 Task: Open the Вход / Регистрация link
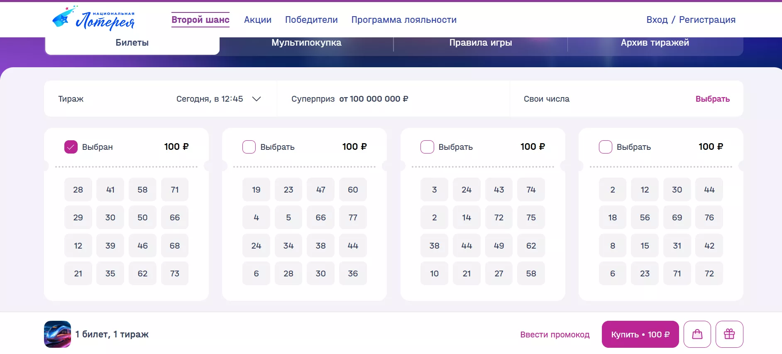click(691, 20)
